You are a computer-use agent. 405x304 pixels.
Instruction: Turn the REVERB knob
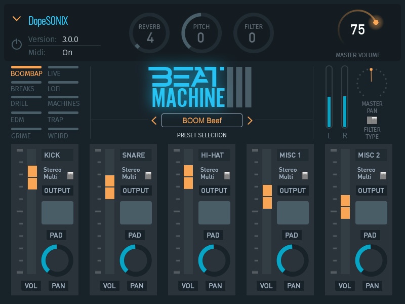pos(149,33)
